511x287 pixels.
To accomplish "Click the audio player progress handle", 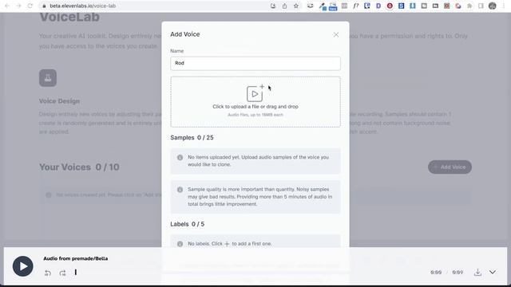I will click(76, 272).
